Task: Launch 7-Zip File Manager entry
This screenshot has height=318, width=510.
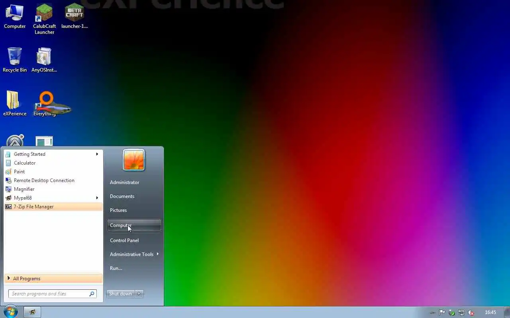Action: 53,207
